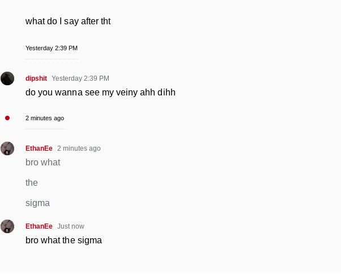Screen dimensions: 341x280
Task: Click the Just now timestamp
Action: coord(71,226)
